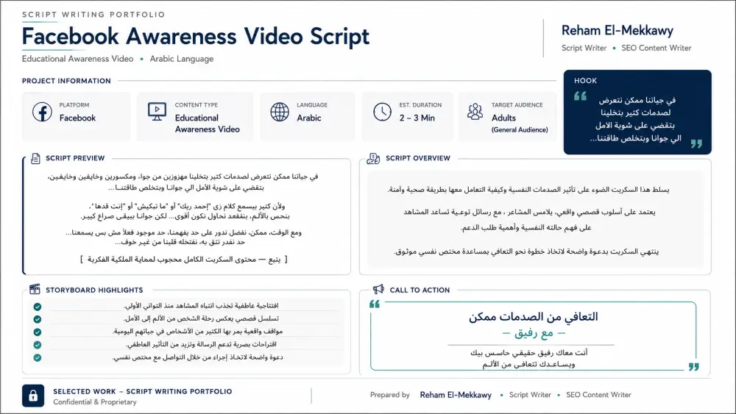Click the 'STORYBOARD HIGHLIGHTS' heading
Screen dimensions: 736x414
94,290
